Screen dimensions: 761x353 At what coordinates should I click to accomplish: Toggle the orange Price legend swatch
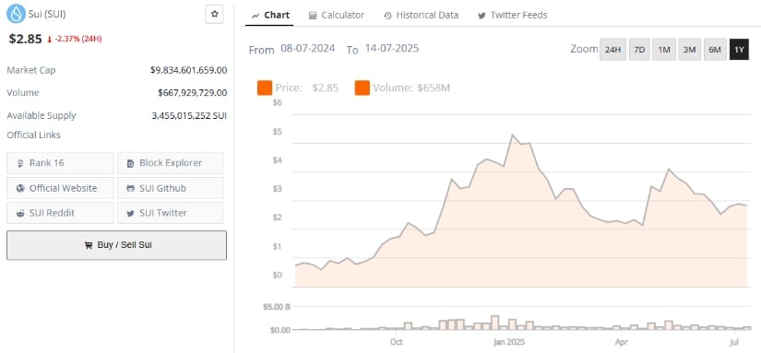(265, 88)
